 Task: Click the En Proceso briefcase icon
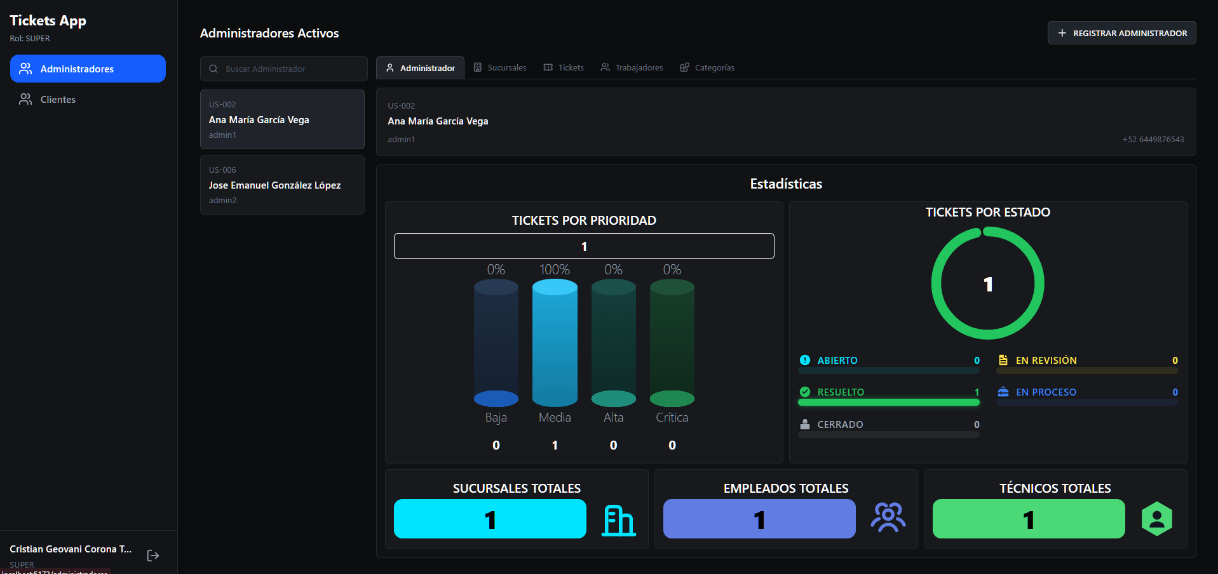(1003, 392)
